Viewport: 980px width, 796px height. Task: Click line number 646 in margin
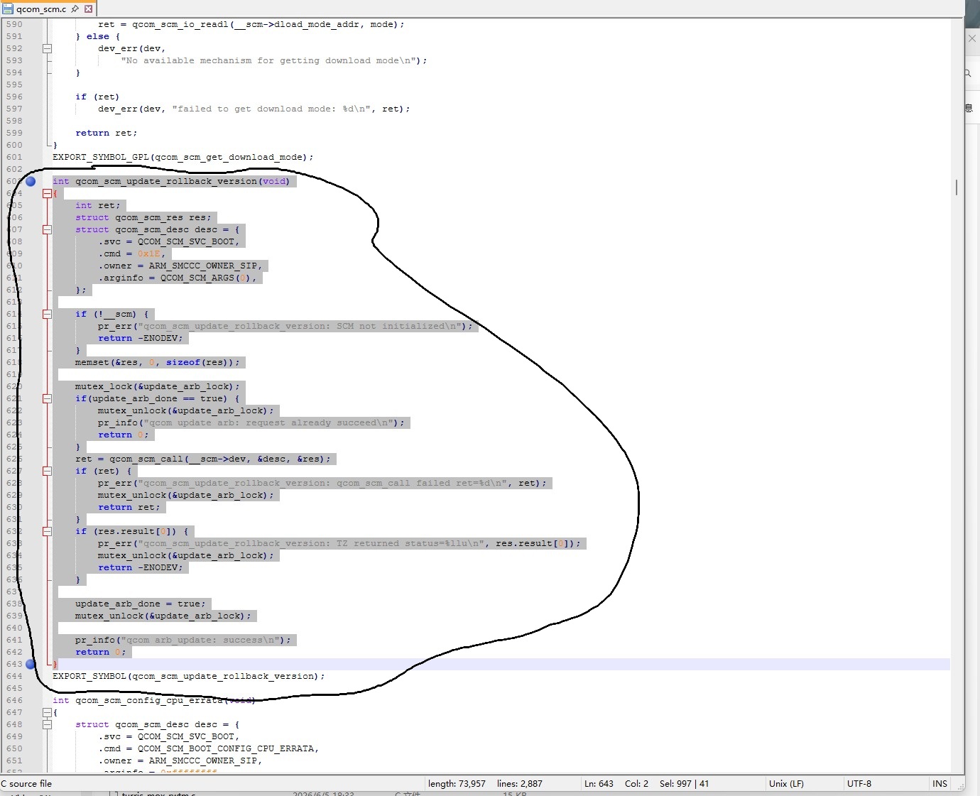pos(14,700)
